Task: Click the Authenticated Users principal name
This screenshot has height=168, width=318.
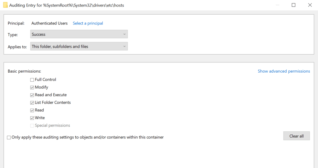Action: coord(49,23)
